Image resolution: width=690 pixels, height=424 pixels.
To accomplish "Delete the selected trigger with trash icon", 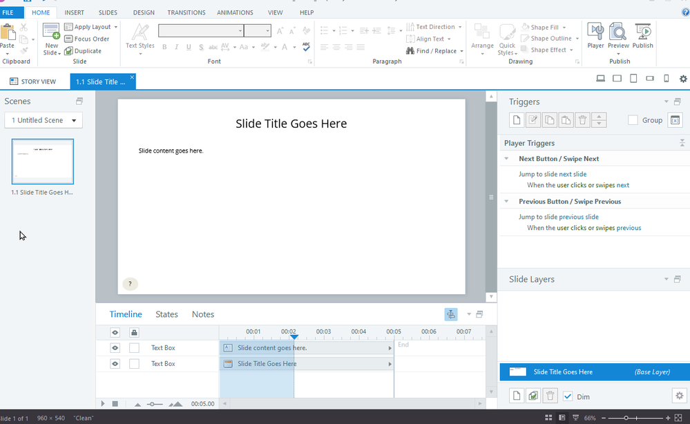I will click(582, 120).
